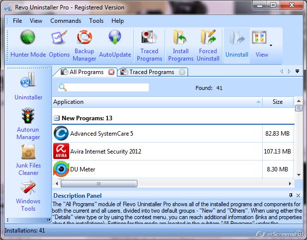Open Traced Programs toolbar button
Image resolution: width=307 pixels, height=240 pixels.
149,45
